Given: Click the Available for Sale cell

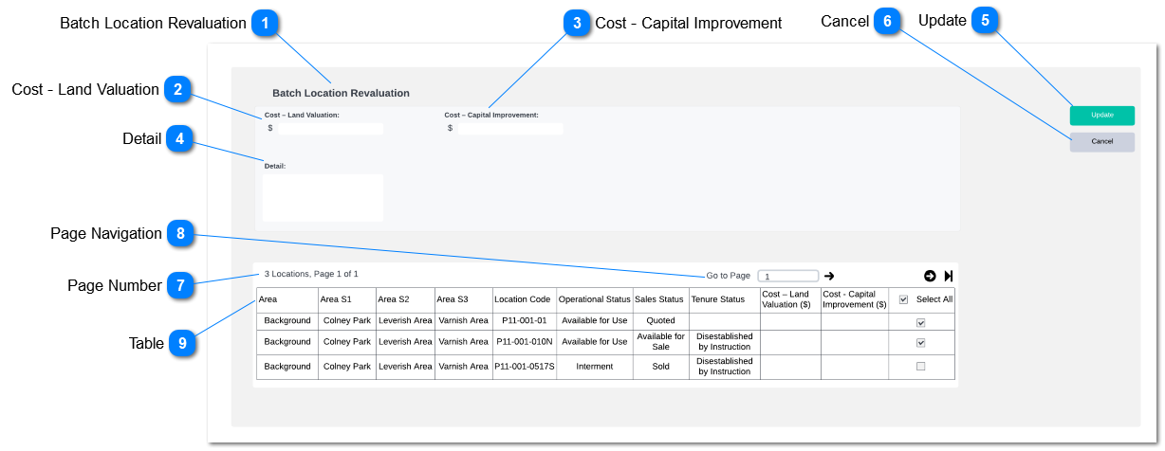Looking at the screenshot, I should 660,342.
